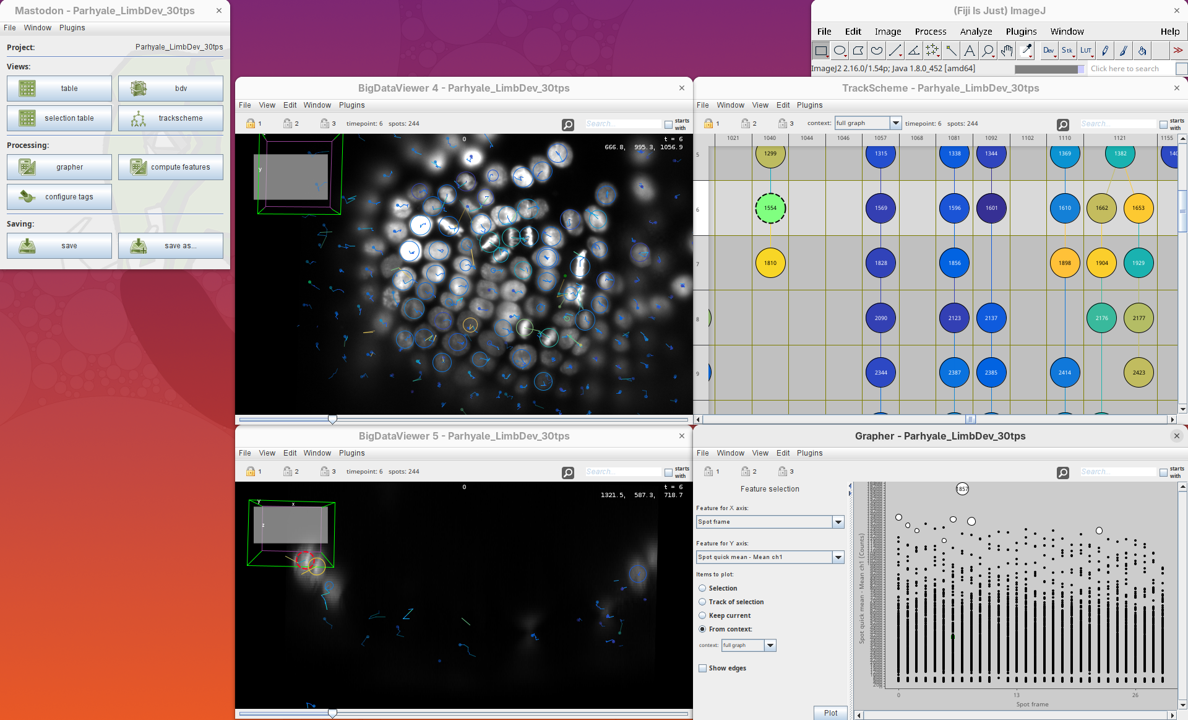Toggle starts with checkbox in BigDataViewer 5

click(x=668, y=472)
